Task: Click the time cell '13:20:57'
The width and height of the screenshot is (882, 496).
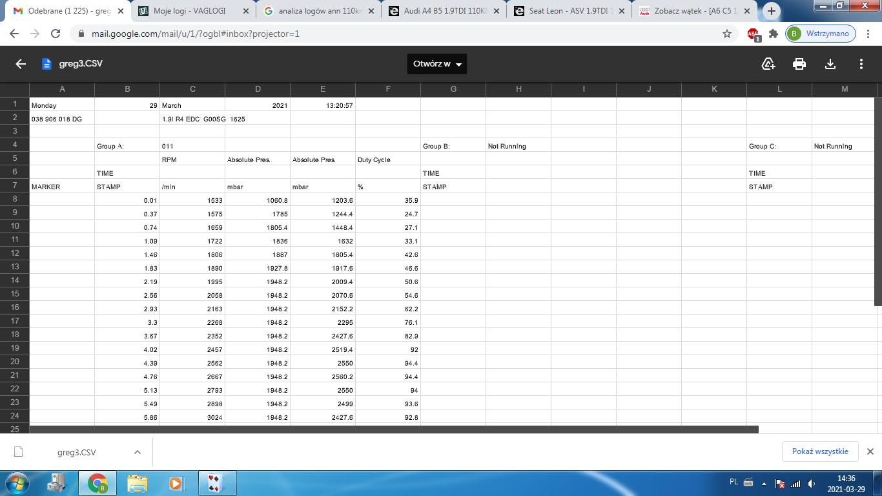Action: 323,105
